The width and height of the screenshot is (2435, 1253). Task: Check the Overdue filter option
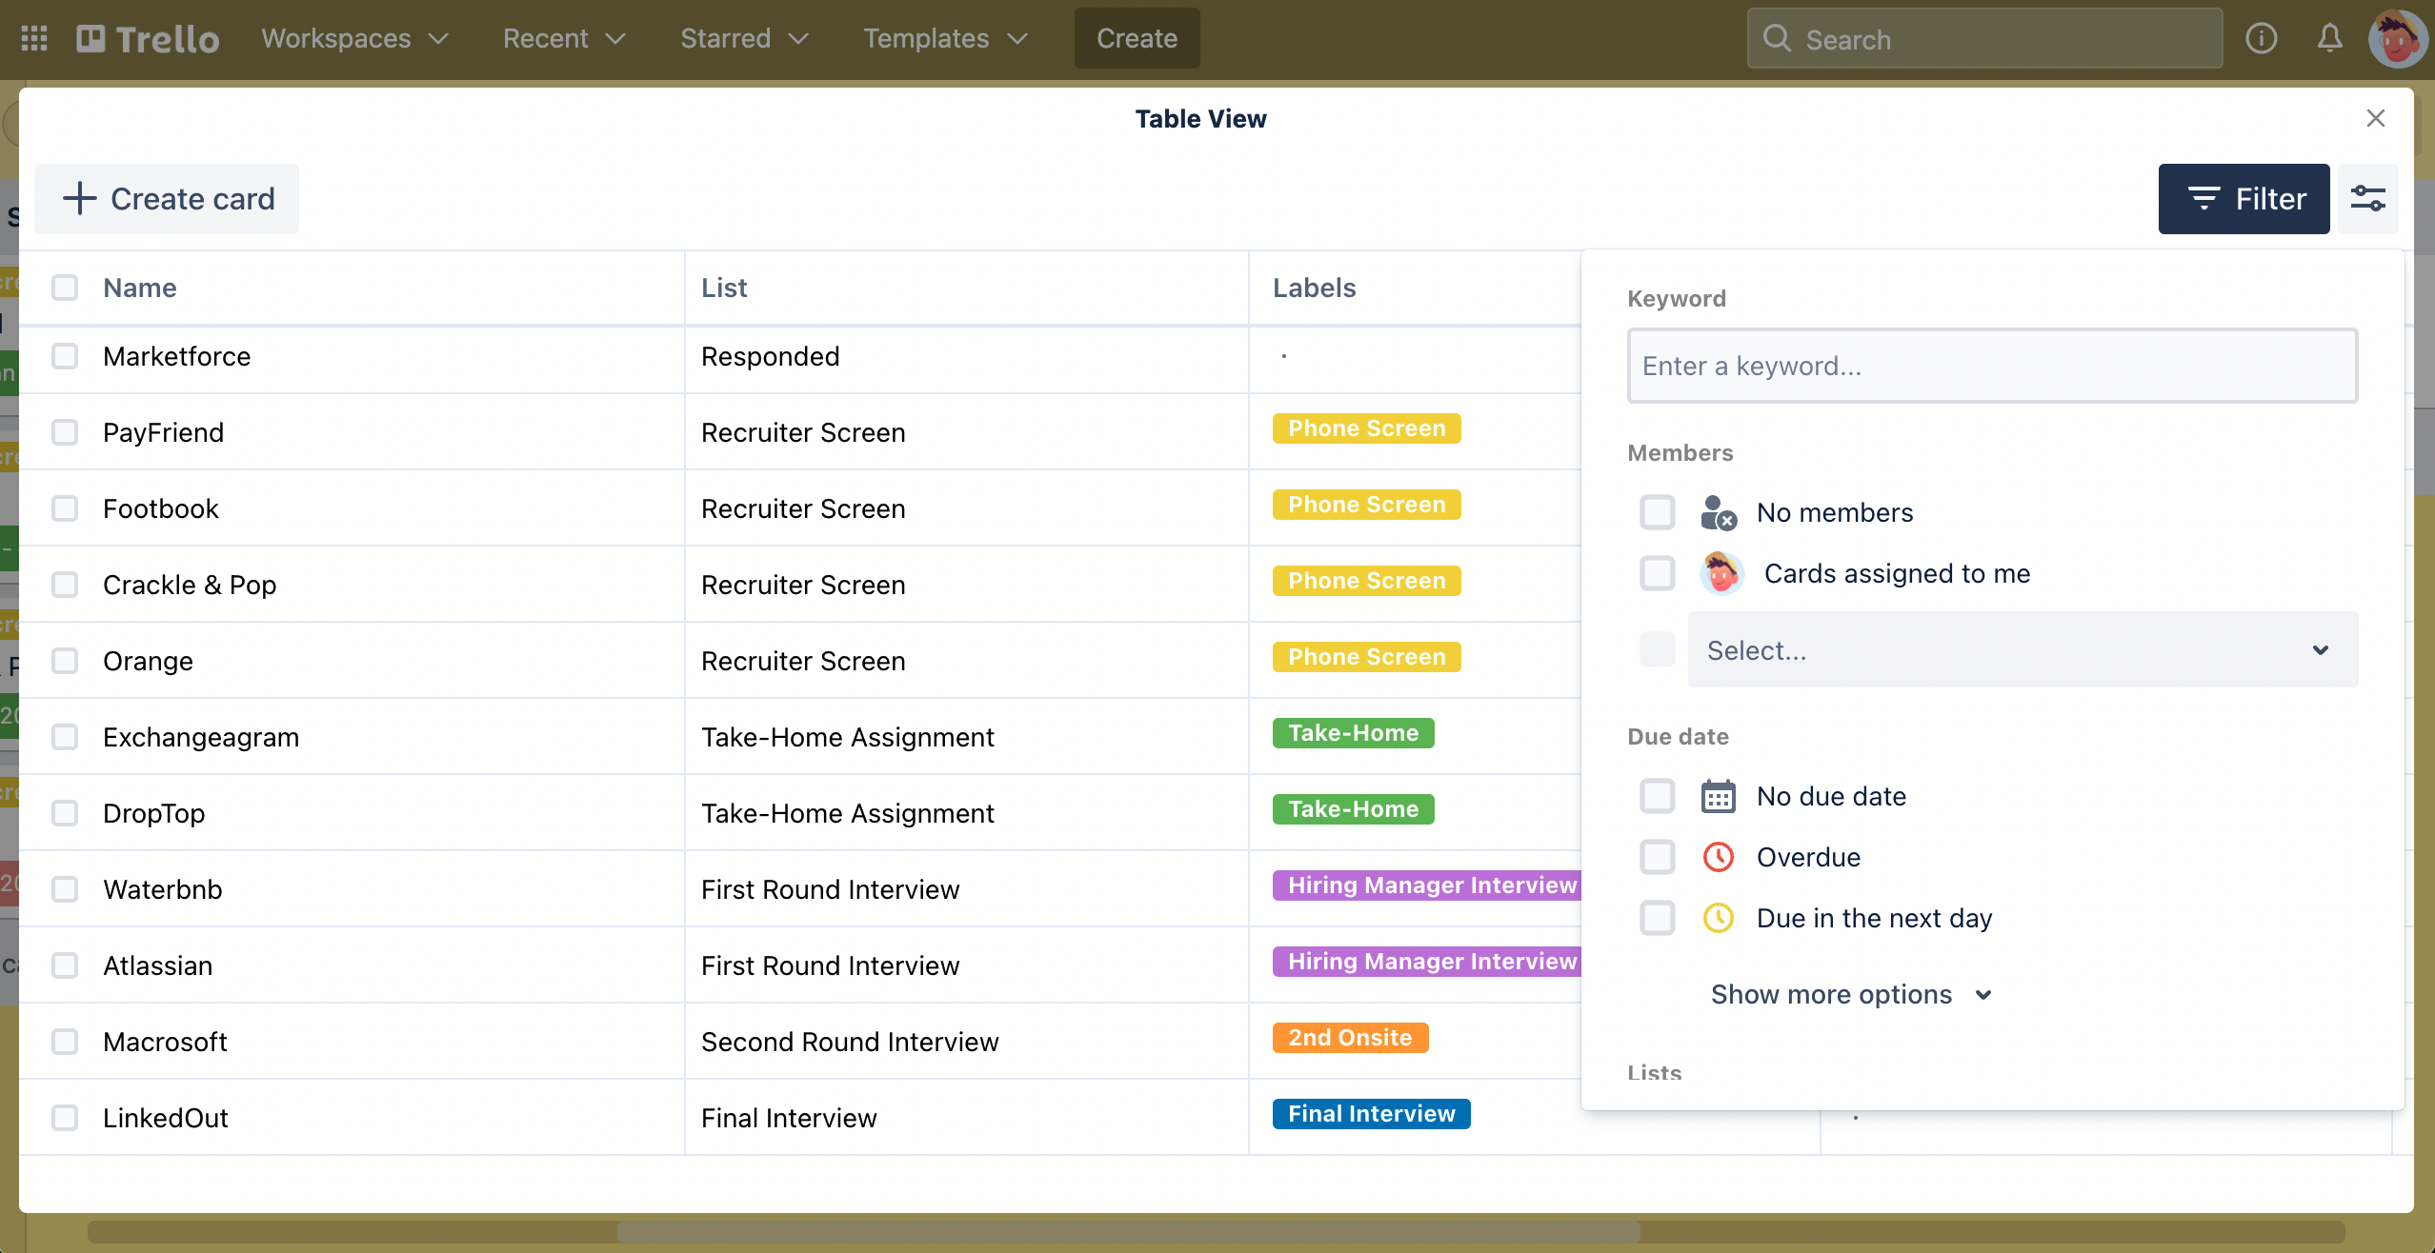pos(1658,856)
